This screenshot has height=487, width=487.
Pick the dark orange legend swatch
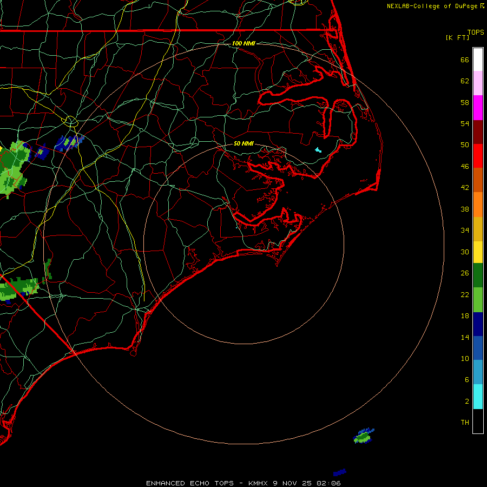pos(478,180)
